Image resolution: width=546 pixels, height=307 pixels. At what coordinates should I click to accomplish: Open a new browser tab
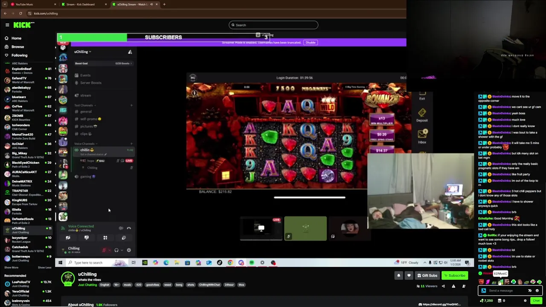click(164, 4)
